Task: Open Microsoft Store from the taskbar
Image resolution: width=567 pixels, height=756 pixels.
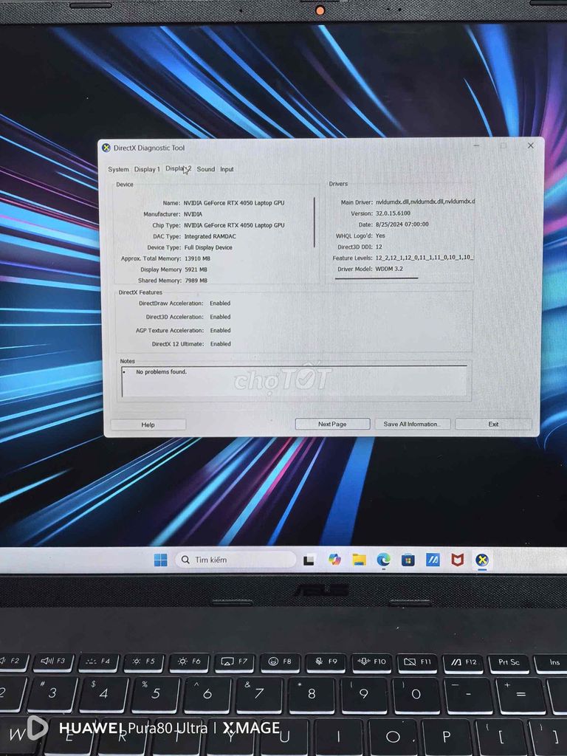Action: coord(408,560)
